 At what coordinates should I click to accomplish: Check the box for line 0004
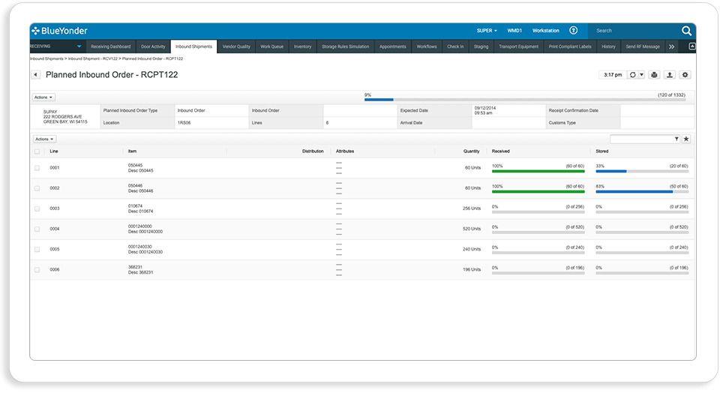coord(37,229)
